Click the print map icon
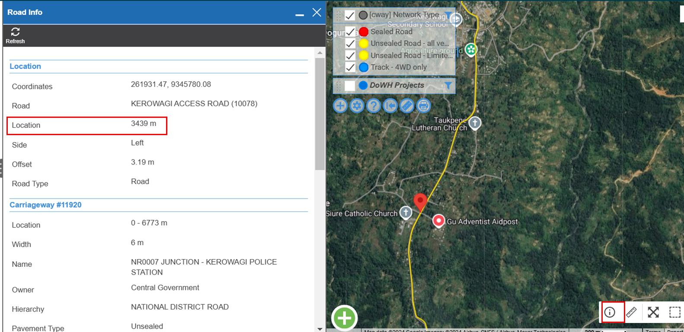 [424, 105]
